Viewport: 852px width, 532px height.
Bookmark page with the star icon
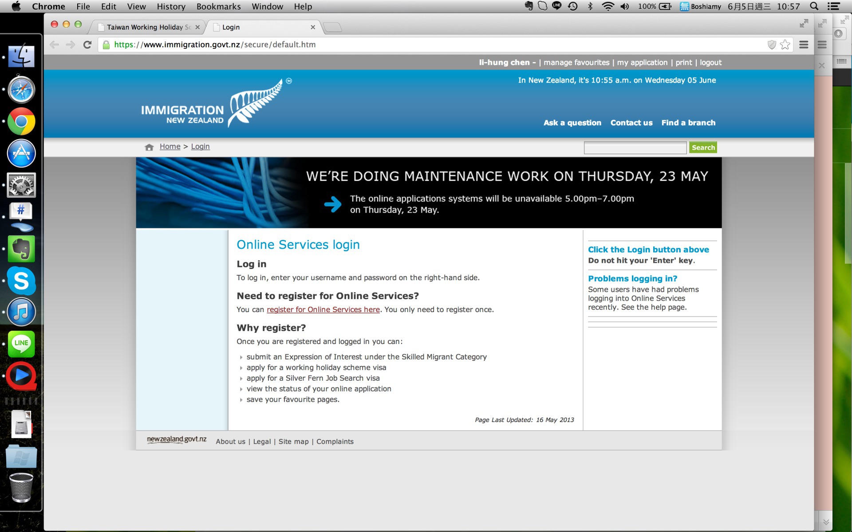tap(785, 45)
